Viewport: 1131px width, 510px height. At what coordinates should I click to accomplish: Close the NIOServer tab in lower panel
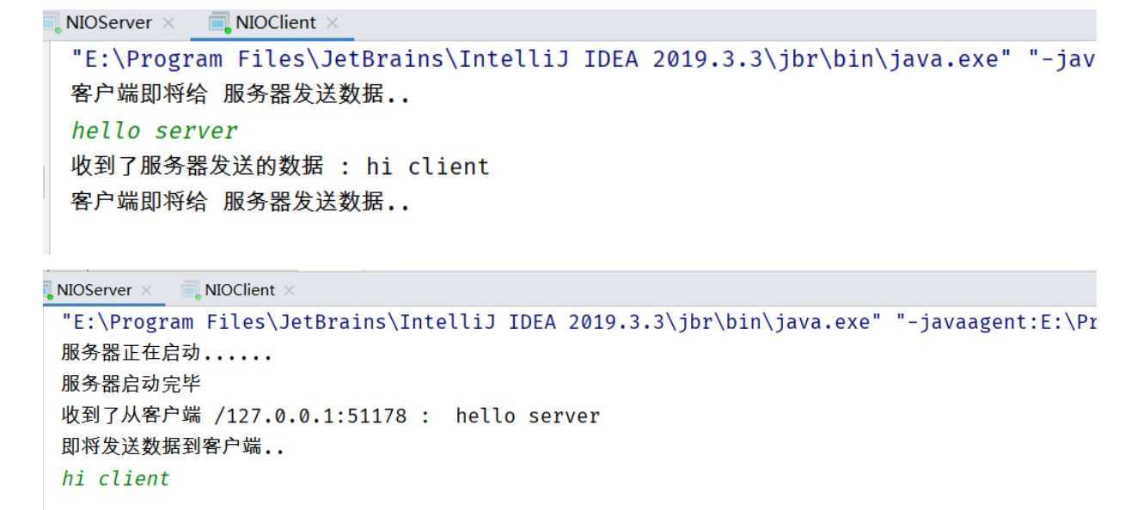(x=146, y=290)
